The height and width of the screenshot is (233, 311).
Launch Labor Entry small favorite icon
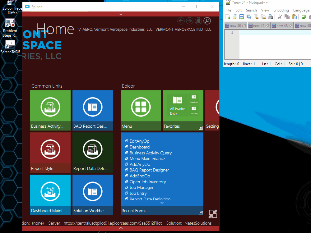click(x=193, y=111)
